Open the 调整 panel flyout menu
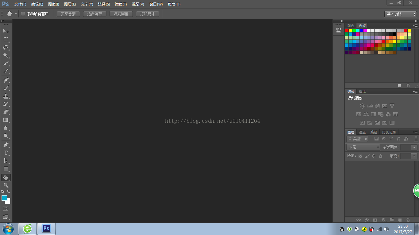 (415, 92)
